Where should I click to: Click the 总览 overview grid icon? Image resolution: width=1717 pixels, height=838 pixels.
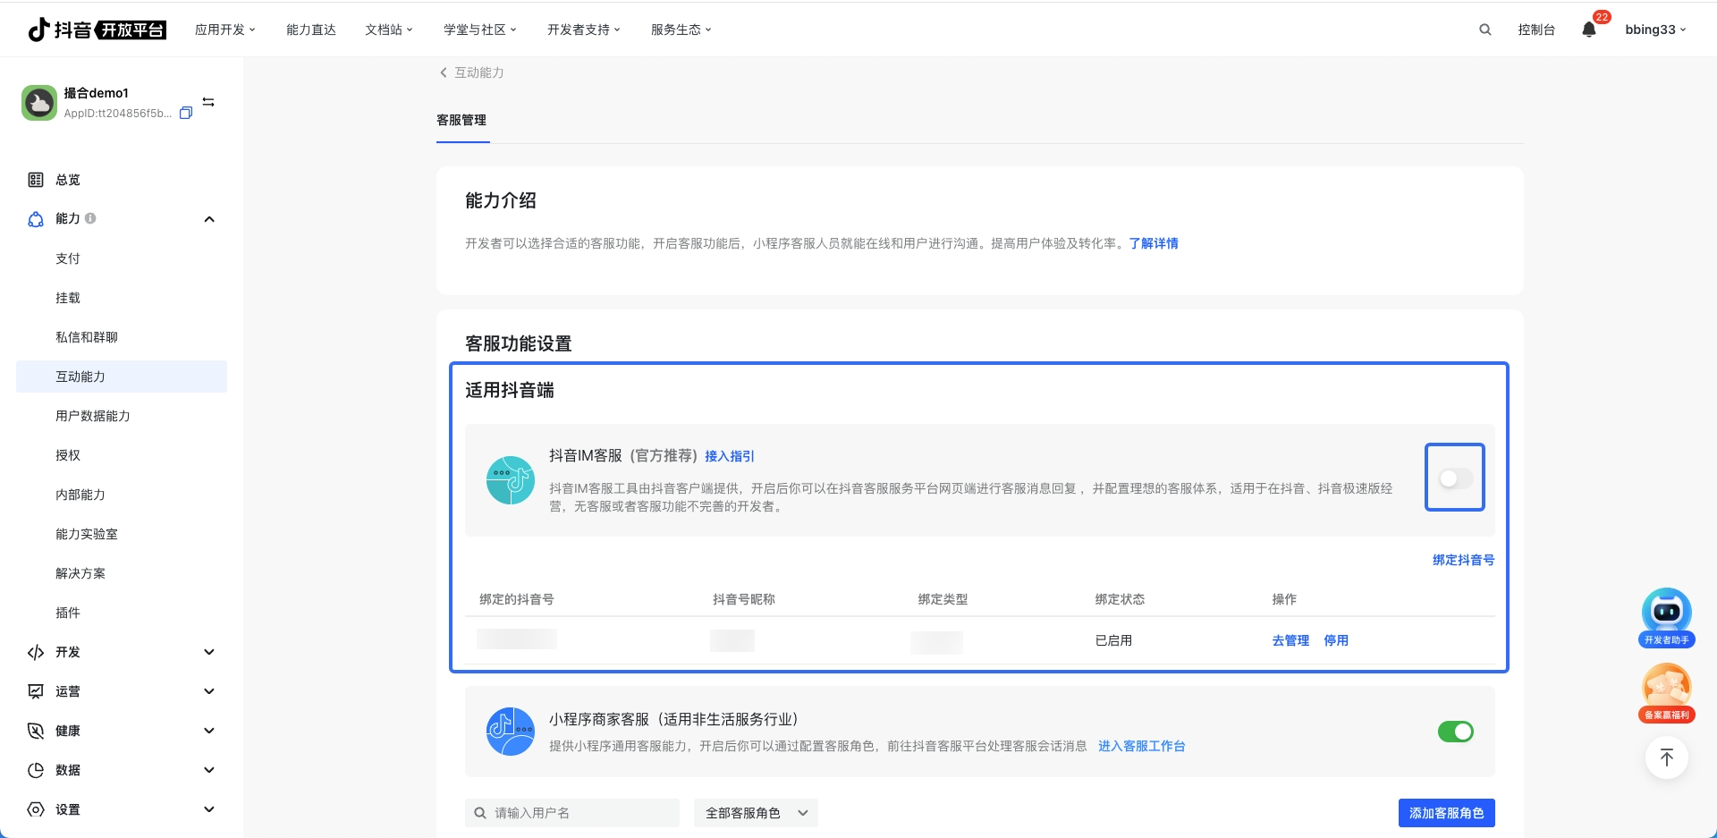[36, 180]
